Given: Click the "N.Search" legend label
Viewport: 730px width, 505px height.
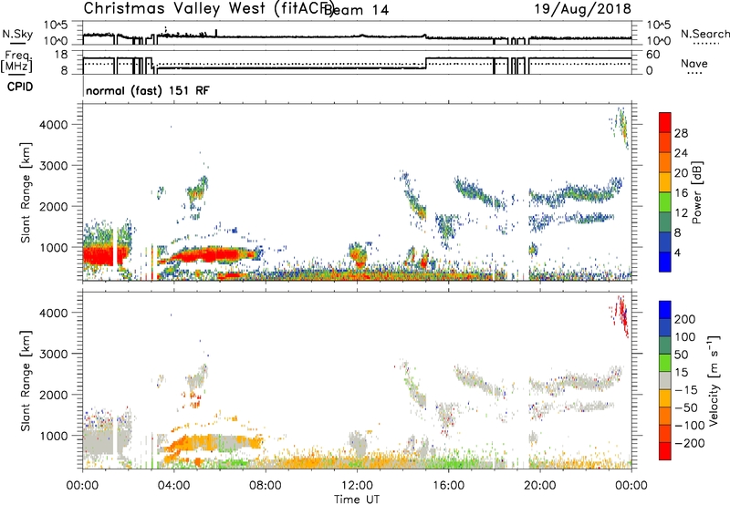Looking at the screenshot, I should tap(704, 34).
